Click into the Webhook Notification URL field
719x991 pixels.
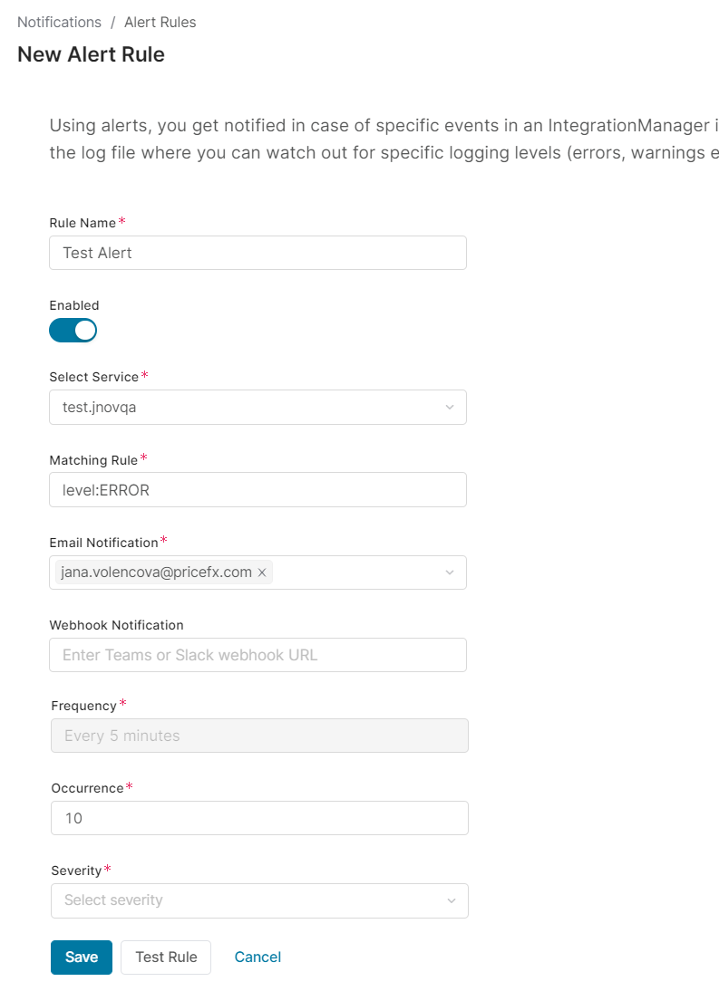(x=257, y=655)
